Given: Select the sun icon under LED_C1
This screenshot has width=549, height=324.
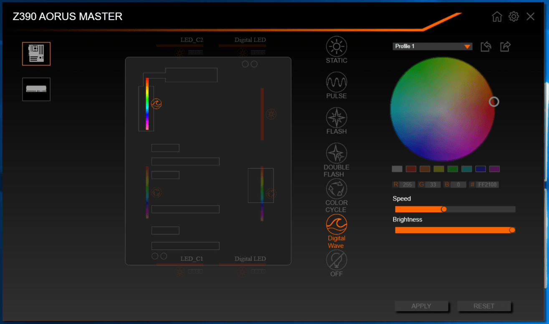Looking at the screenshot, I should click(x=180, y=272).
